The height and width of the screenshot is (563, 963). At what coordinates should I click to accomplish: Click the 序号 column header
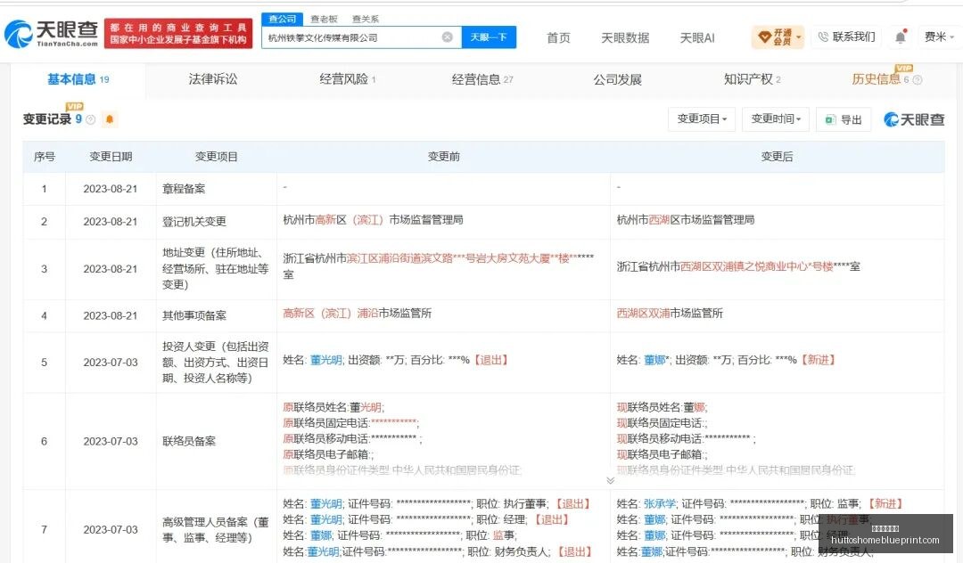[45, 157]
